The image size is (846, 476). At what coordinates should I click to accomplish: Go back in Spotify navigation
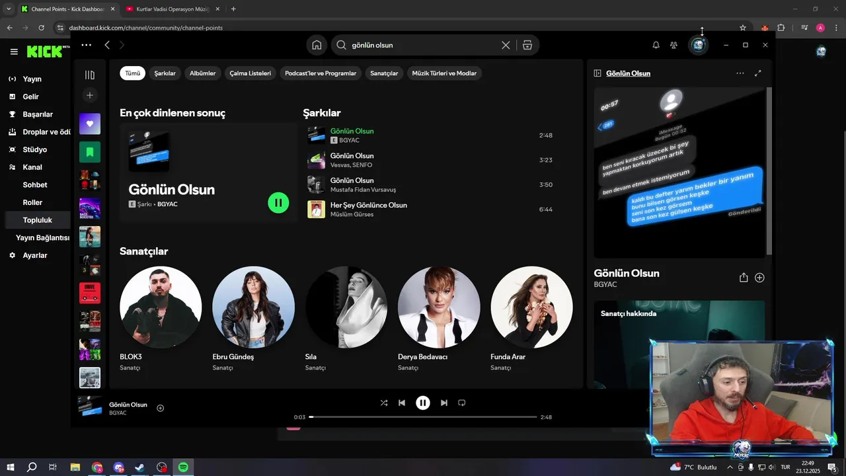click(107, 45)
